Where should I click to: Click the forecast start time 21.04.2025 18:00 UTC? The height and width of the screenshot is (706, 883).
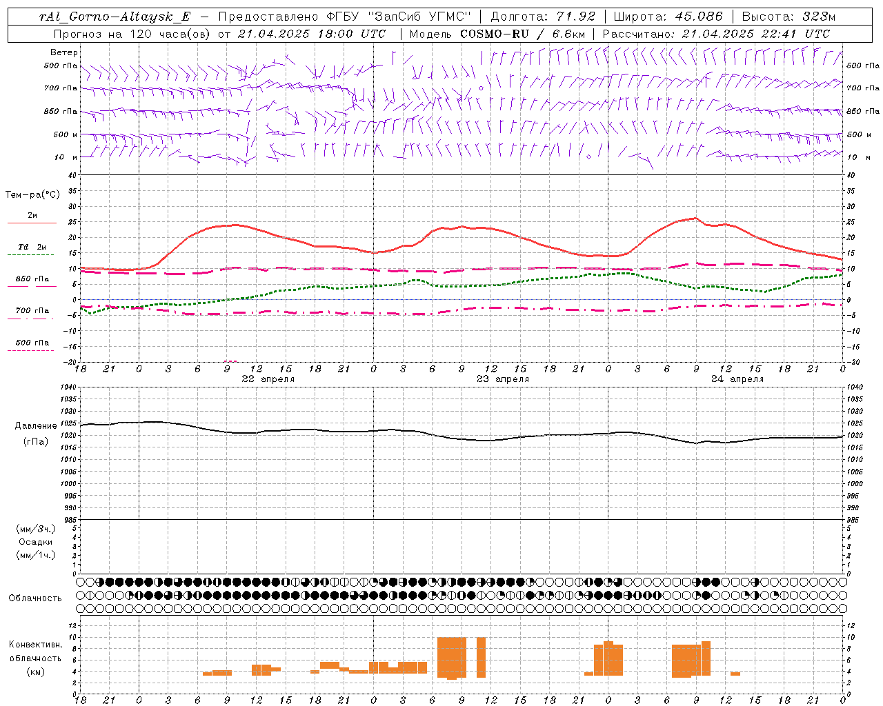311,34
